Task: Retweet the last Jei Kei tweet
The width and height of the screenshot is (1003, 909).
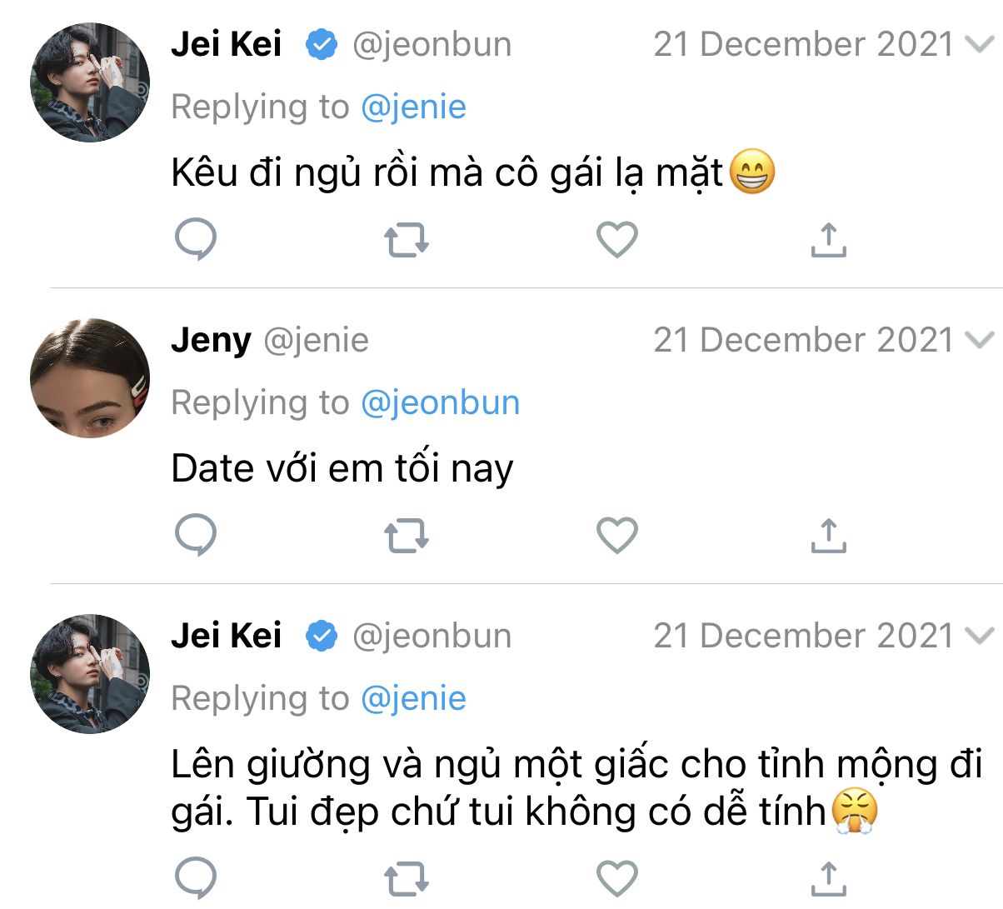Action: click(x=407, y=878)
